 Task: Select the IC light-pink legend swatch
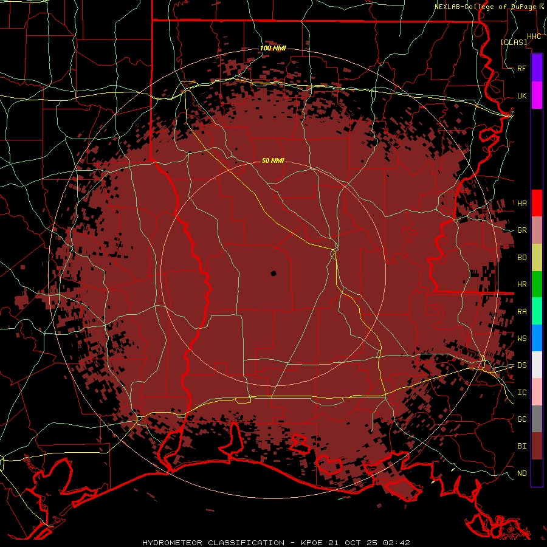tap(537, 392)
